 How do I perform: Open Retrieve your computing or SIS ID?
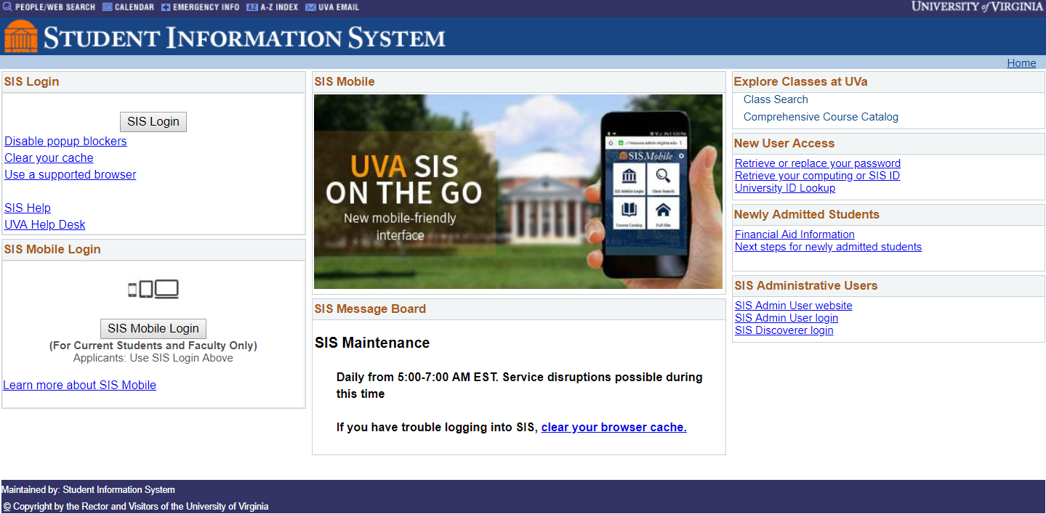tap(817, 176)
